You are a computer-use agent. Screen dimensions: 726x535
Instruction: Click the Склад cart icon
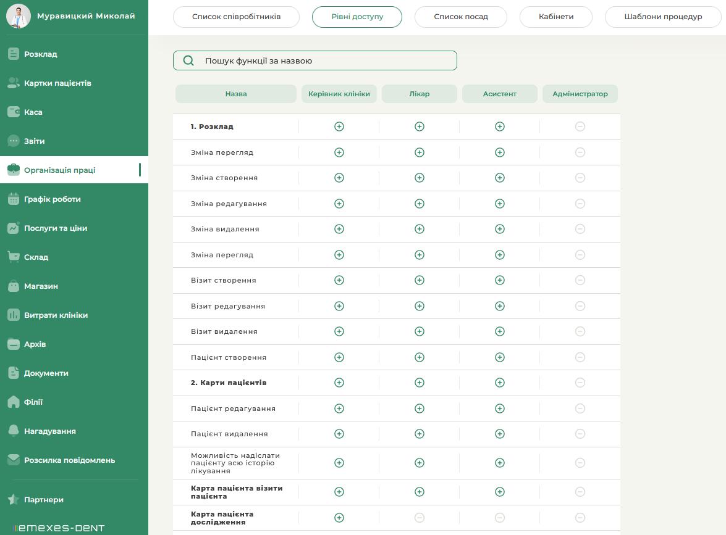[x=14, y=257]
